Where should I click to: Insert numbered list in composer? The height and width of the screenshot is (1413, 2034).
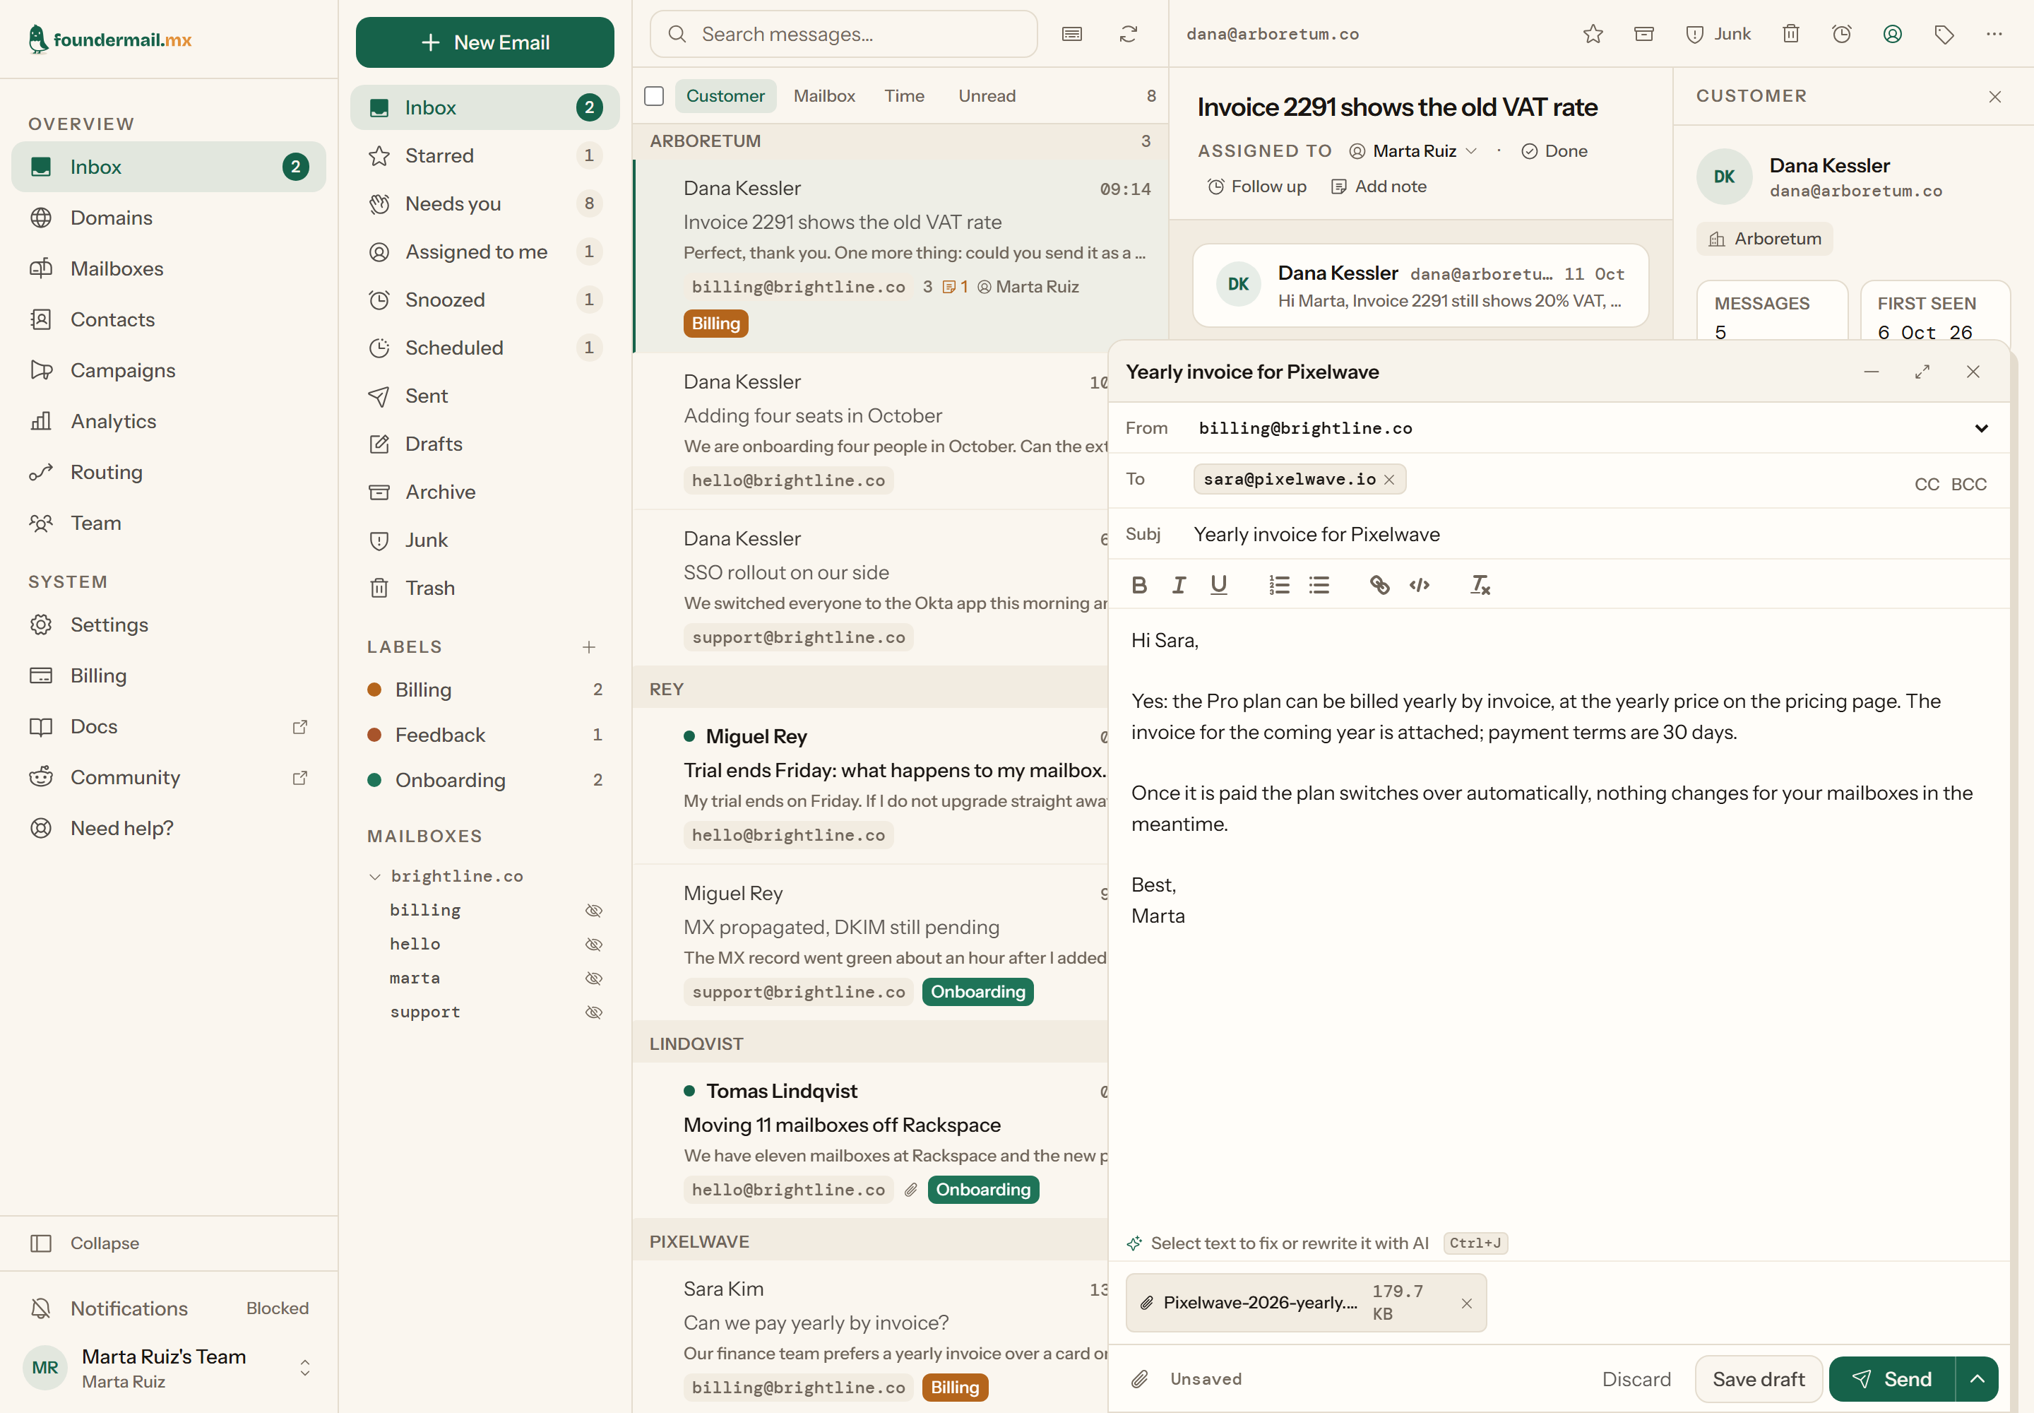1279,585
